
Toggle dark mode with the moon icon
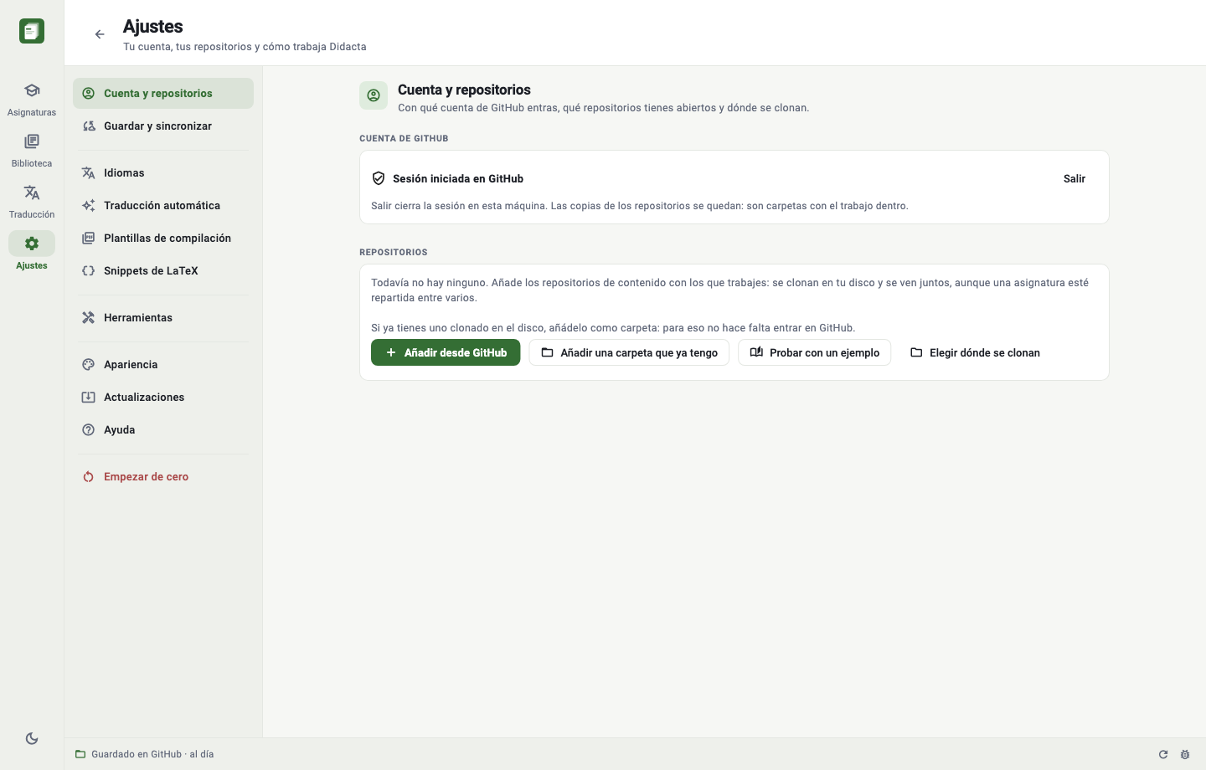32,738
